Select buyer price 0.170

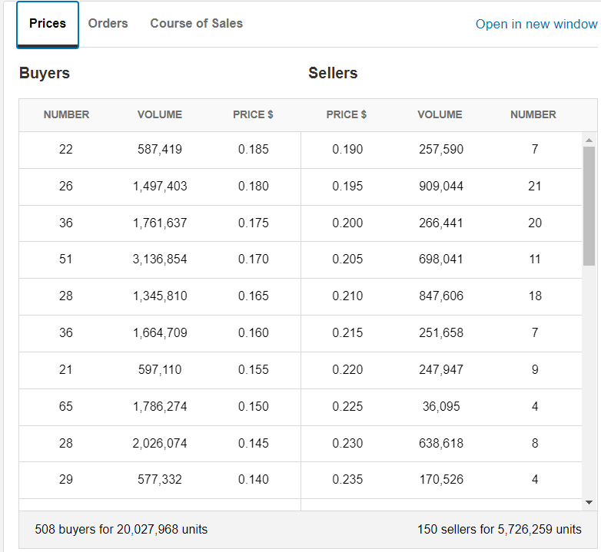click(x=254, y=259)
